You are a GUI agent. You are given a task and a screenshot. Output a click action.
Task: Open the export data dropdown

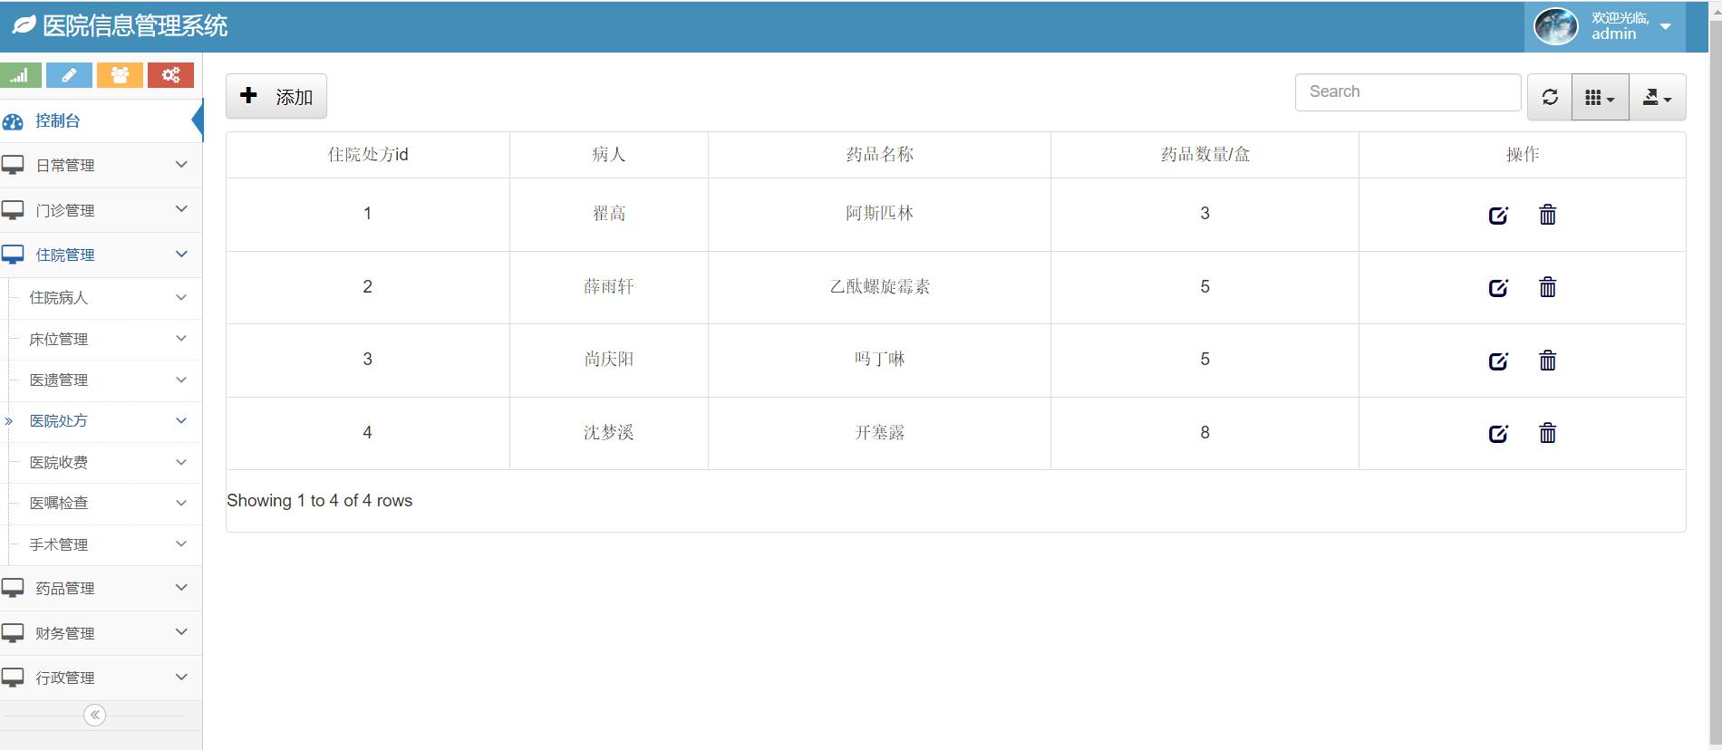click(x=1658, y=97)
